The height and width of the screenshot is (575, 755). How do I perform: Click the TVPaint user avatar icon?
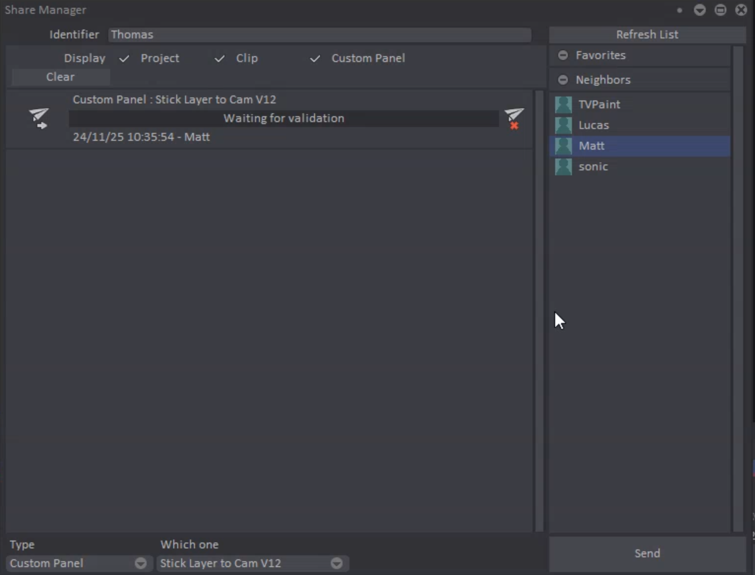click(x=564, y=104)
